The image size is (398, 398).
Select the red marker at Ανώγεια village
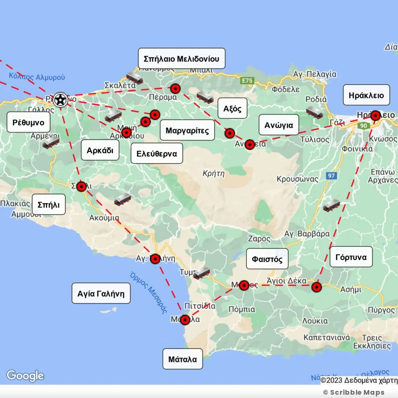click(x=250, y=145)
